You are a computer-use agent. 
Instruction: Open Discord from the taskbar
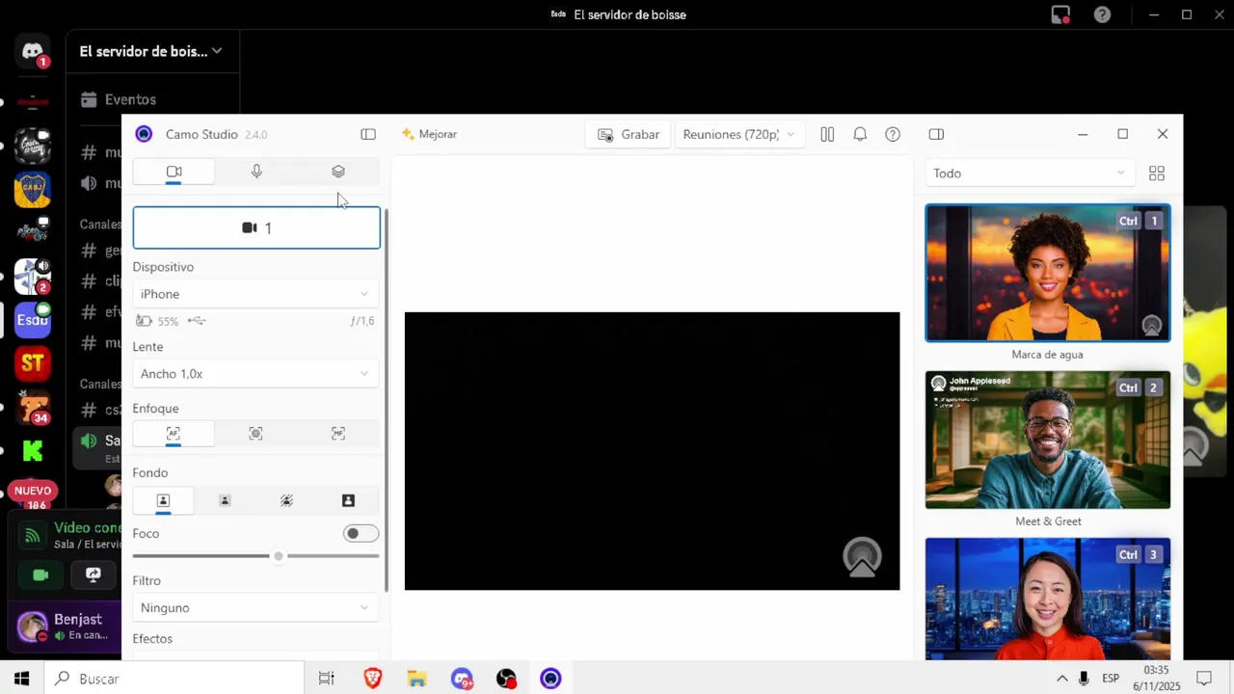[462, 679]
